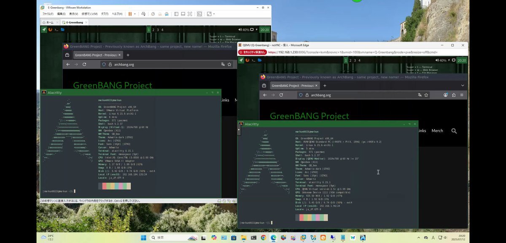Expand VMware stretch display dropdown arrow
The image size is (506, 243).
click(x=214, y=14)
